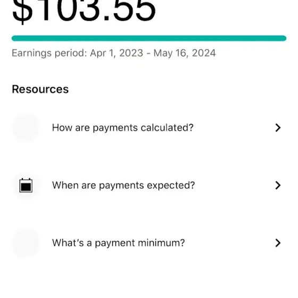The width and height of the screenshot is (298, 298).
Task: Expand the When are payments expected chevron
Action: click(278, 185)
